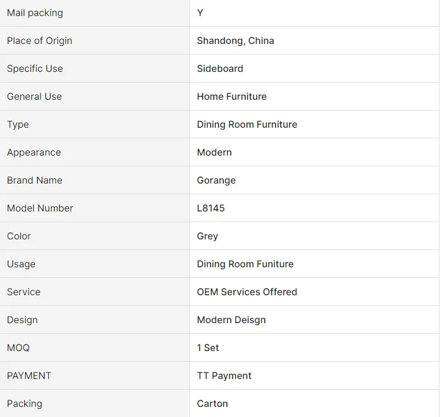Select the 1 Set value
Image resolution: width=440 pixels, height=417 pixels.
point(208,348)
